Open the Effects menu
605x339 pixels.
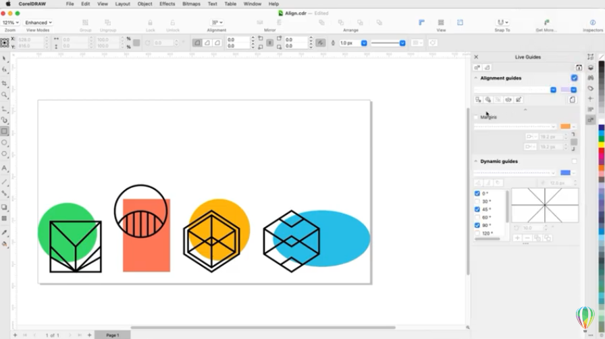[167, 4]
